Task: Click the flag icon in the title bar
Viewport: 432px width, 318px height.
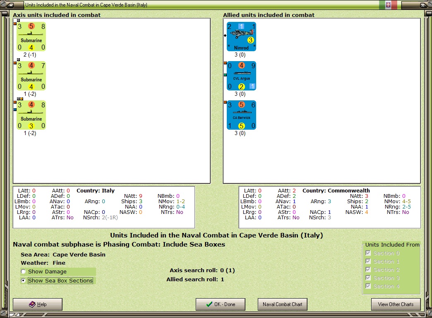Action: pyautogui.click(x=388, y=5)
